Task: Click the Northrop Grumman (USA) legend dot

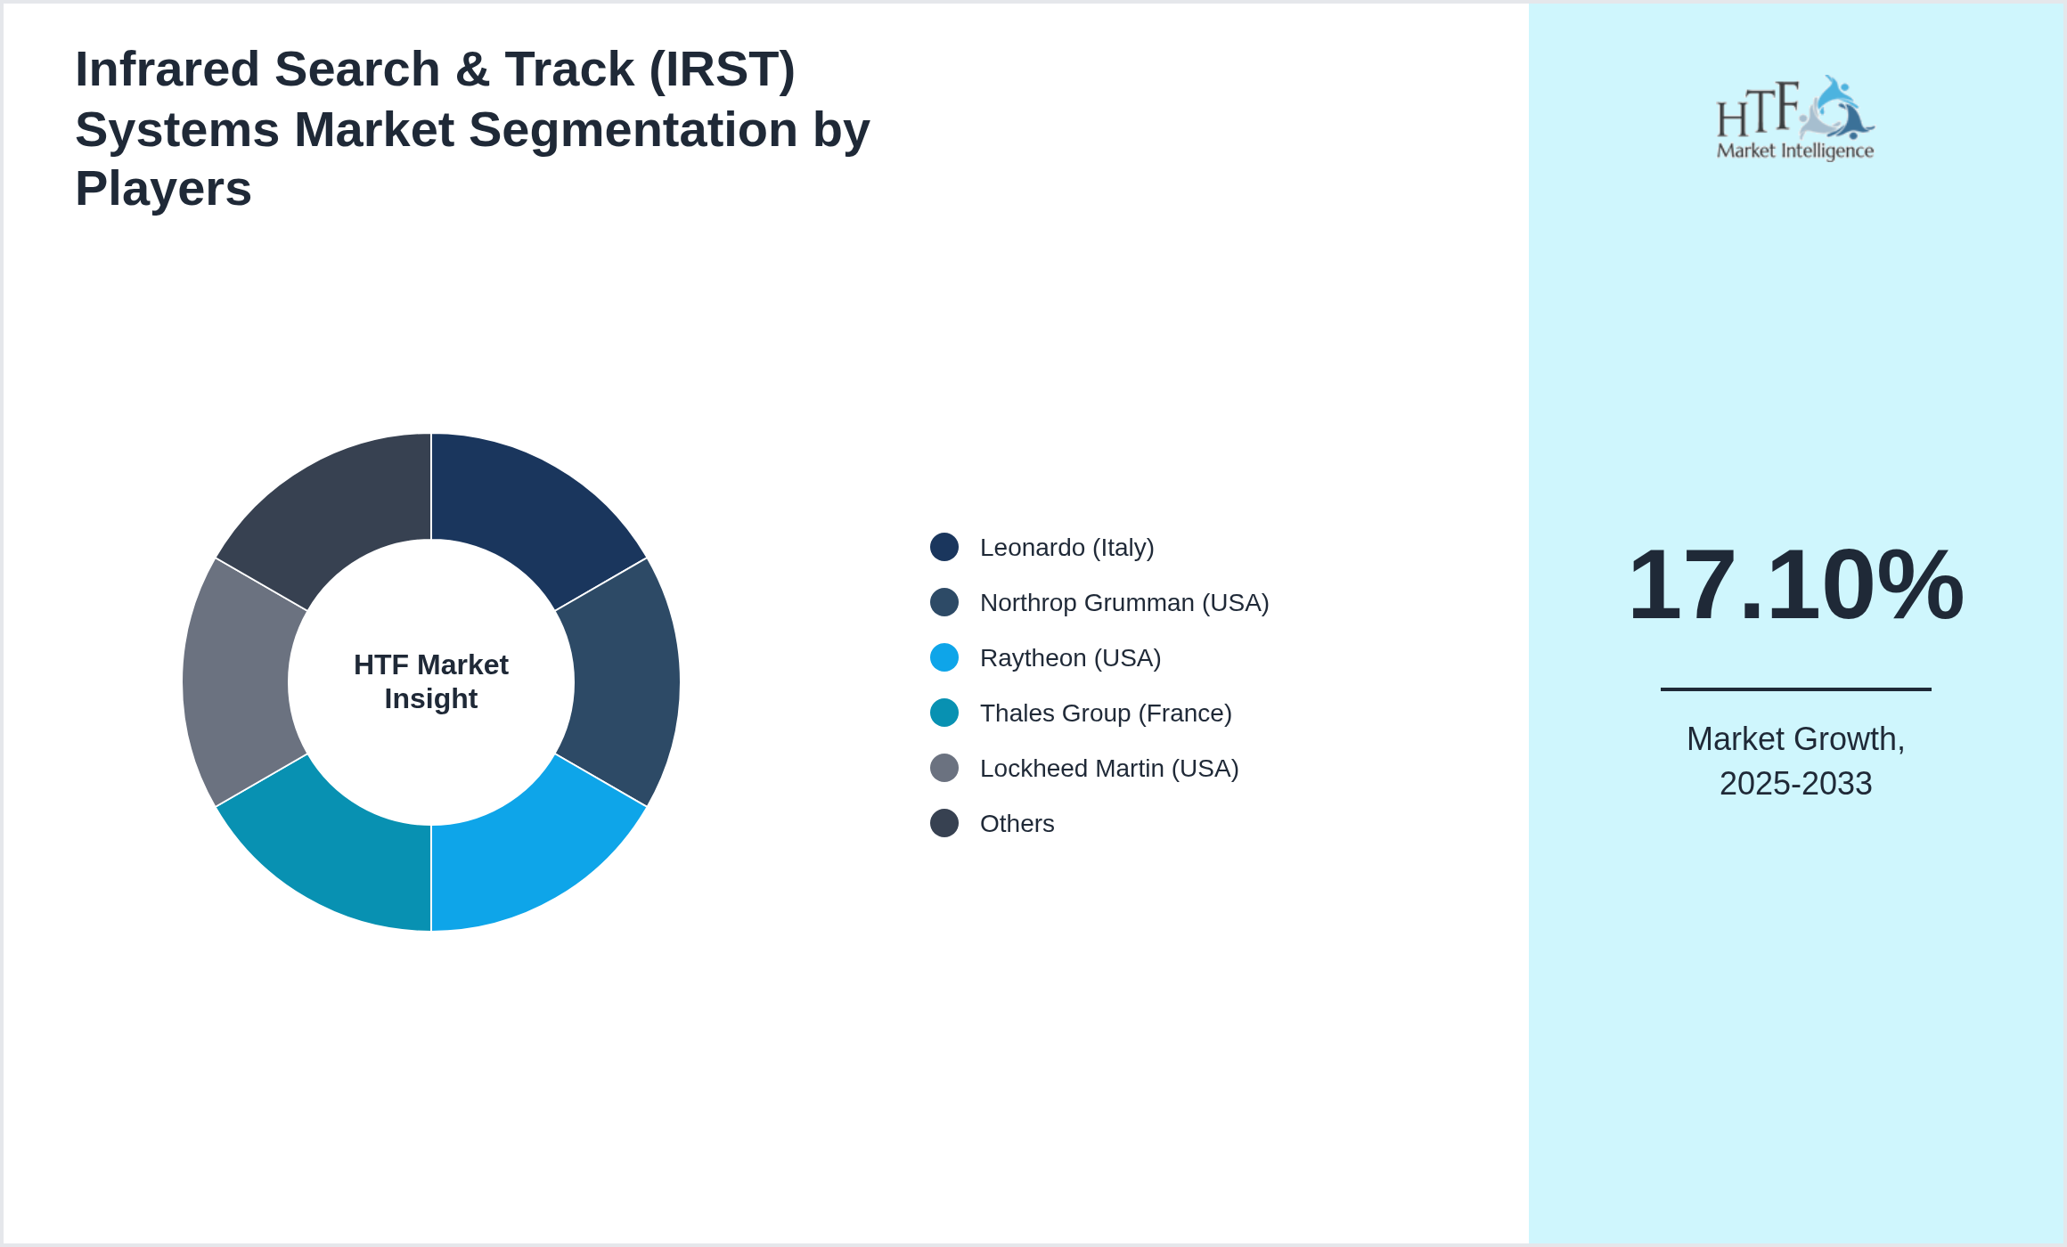Action: coord(944,602)
